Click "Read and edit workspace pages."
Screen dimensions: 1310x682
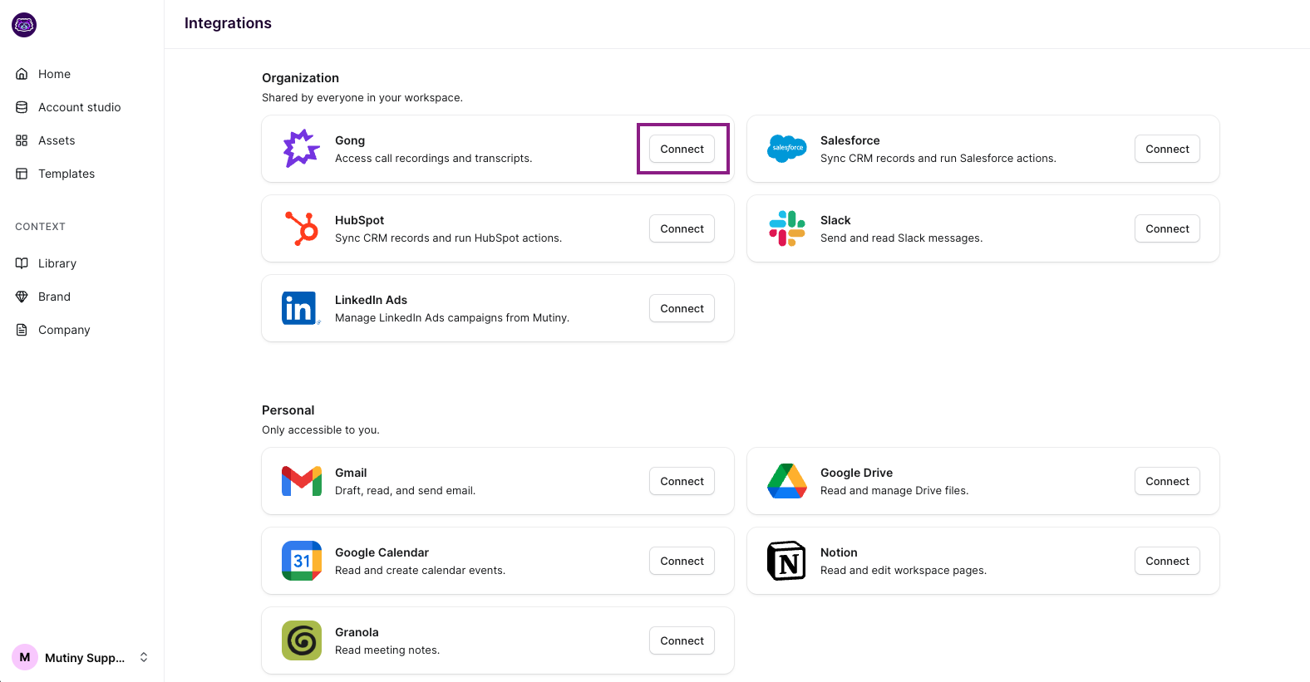904,571
